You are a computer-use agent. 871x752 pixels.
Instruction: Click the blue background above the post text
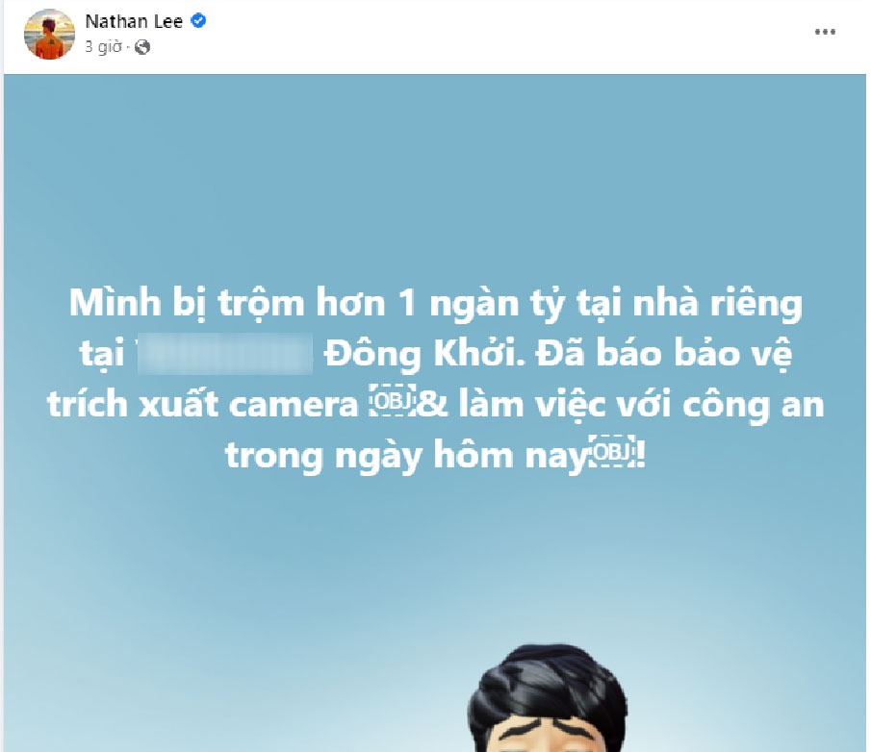pos(435,178)
